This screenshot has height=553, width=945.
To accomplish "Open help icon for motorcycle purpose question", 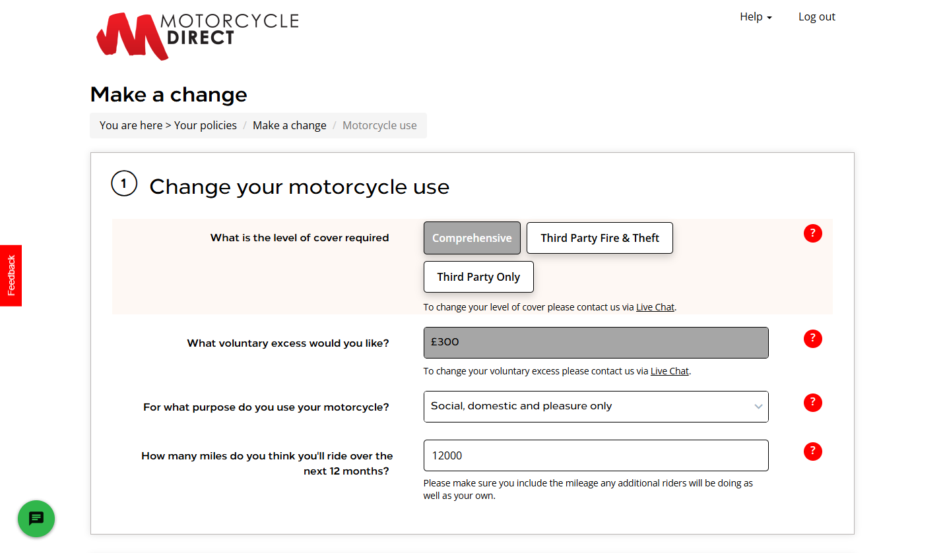I will [x=812, y=403].
